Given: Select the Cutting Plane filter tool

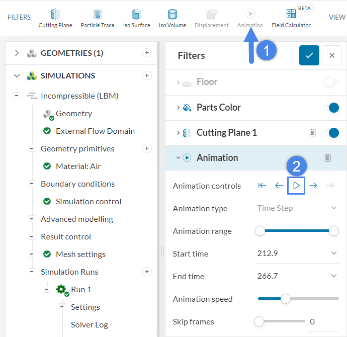Looking at the screenshot, I should click(55, 18).
